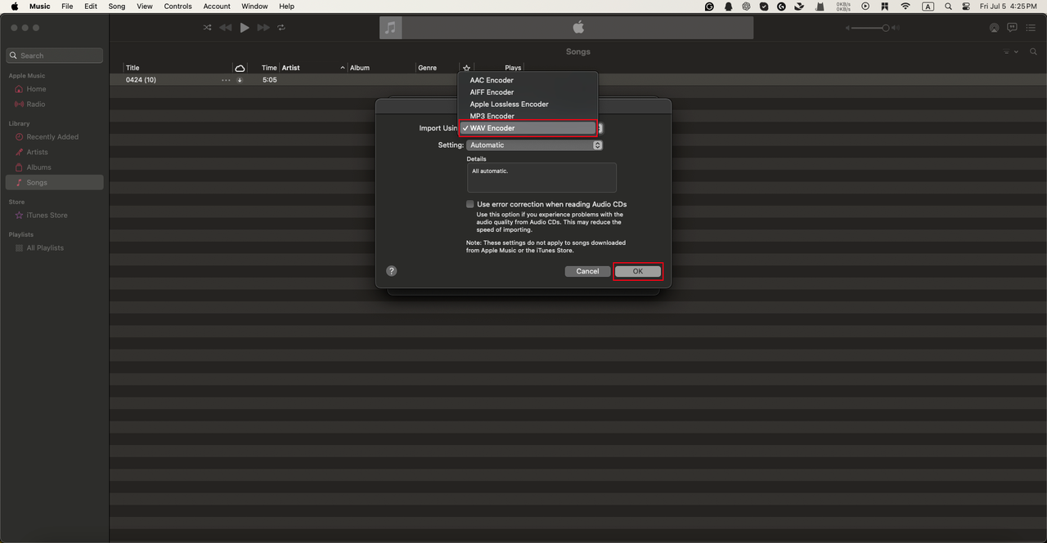Click the date and time clock
This screenshot has height=543, width=1047.
click(x=1008, y=6)
